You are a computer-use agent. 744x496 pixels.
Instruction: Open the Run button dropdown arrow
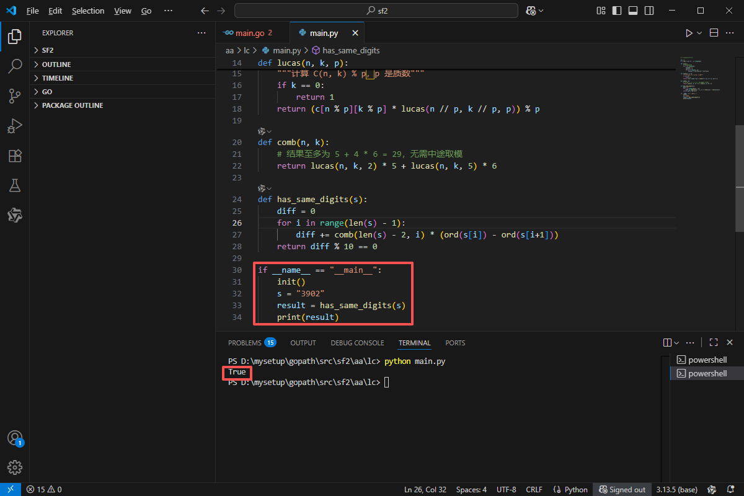[x=699, y=33]
